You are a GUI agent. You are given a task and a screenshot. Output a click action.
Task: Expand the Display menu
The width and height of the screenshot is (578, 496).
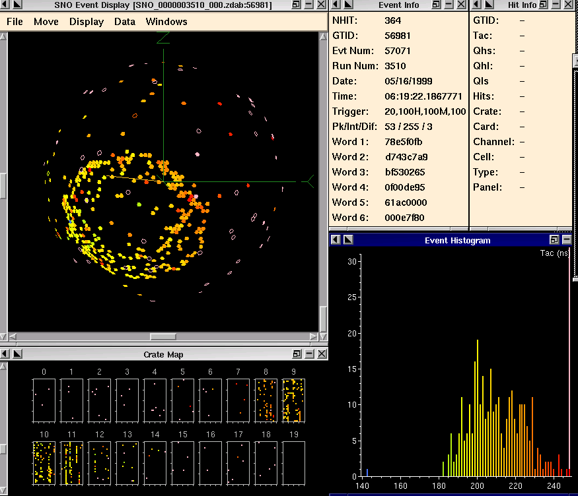[87, 22]
